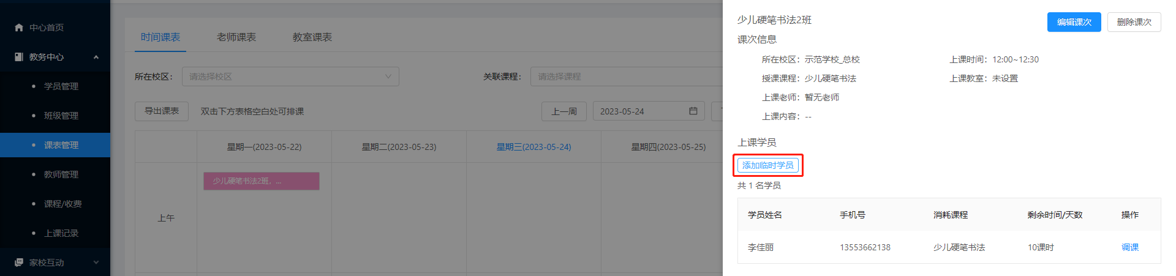This screenshot has height=276, width=1176.
Task: Click the 10课时 remaining cell
Action: (1041, 247)
